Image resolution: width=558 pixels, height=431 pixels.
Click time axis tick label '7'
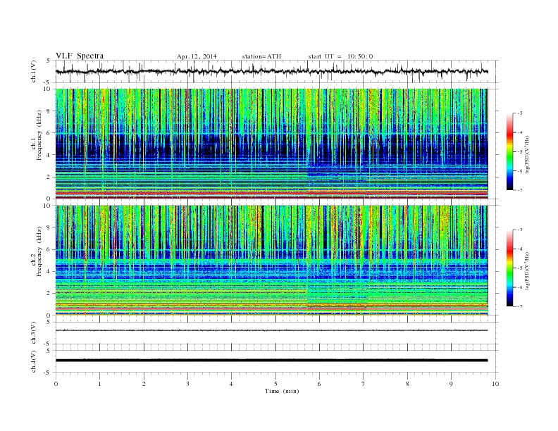coord(364,384)
